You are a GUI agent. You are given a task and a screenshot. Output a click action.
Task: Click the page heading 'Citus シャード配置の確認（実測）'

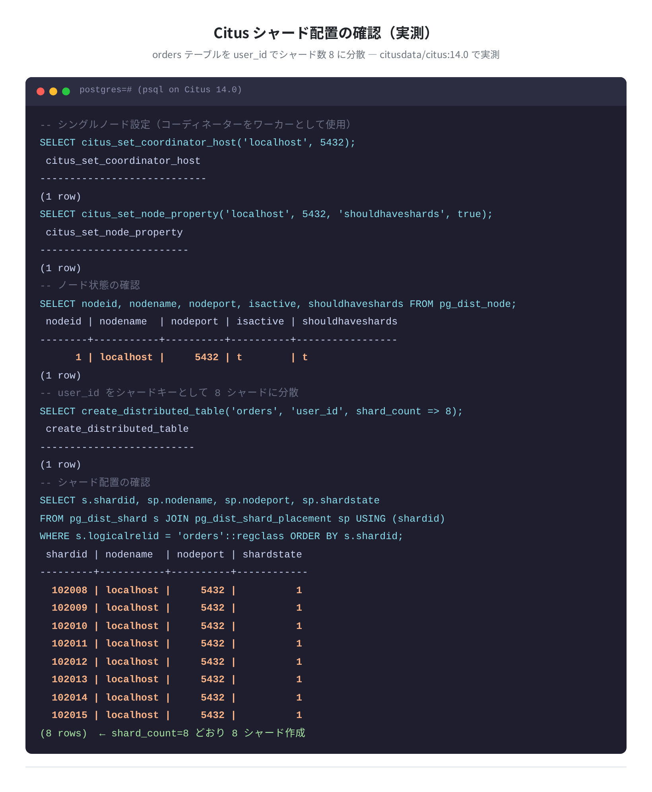[x=326, y=33]
